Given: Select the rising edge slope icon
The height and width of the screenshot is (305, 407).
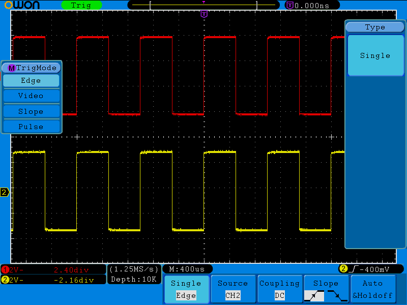Looking at the screenshot, I should [314, 295].
